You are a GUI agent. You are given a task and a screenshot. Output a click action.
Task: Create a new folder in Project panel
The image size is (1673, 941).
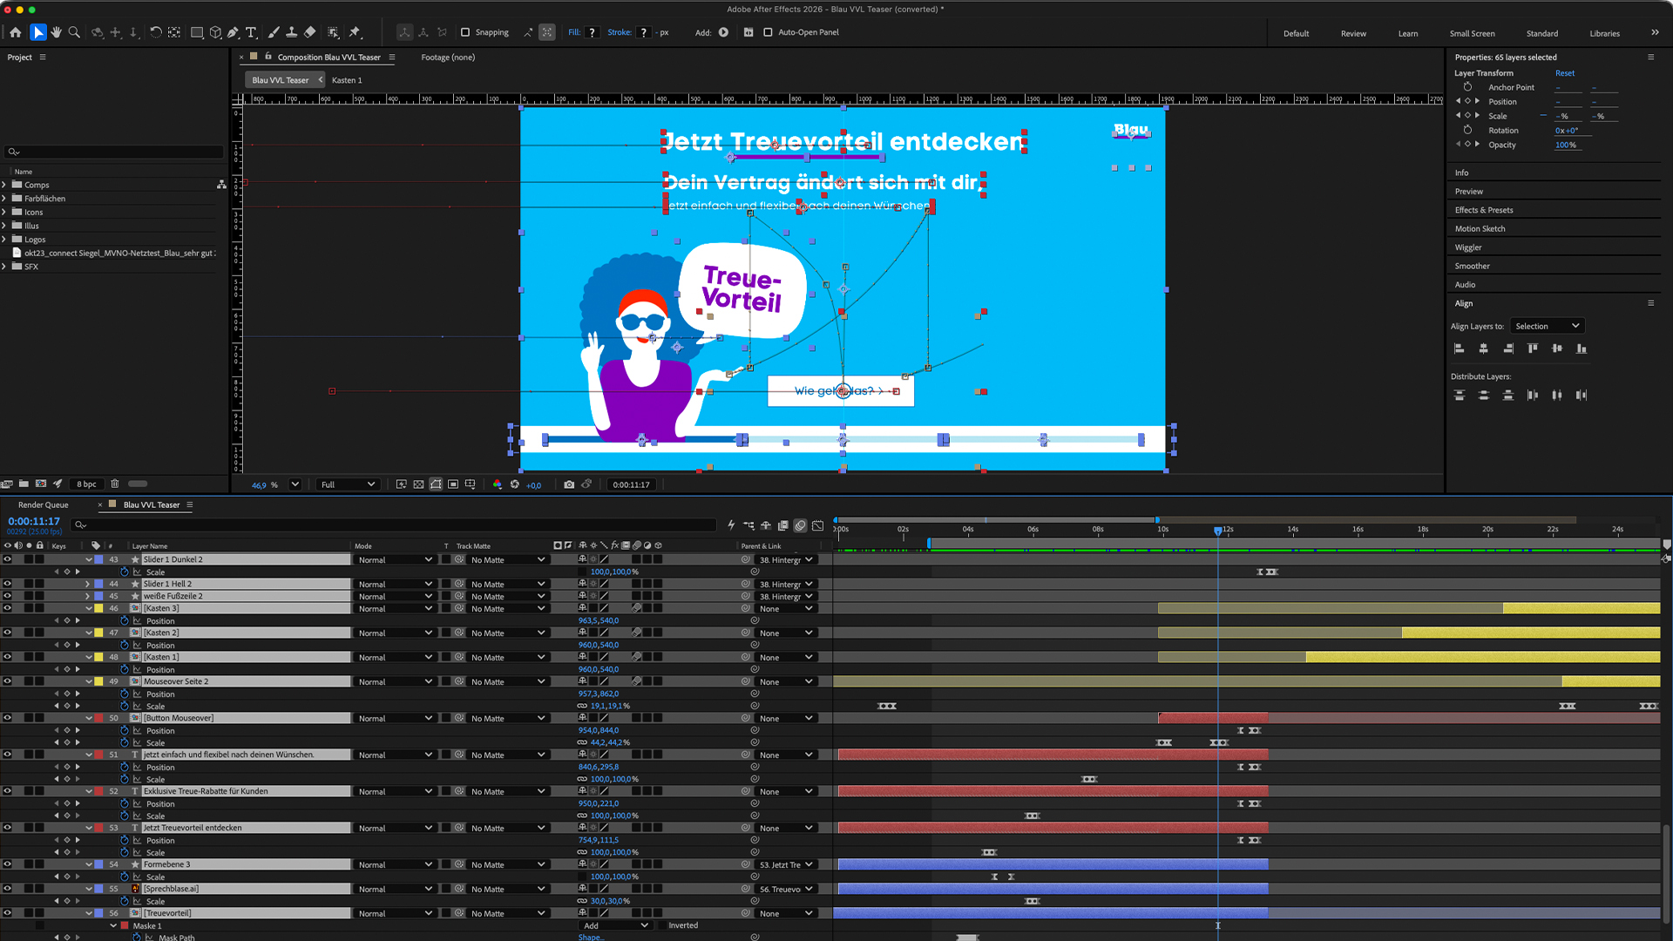click(24, 484)
